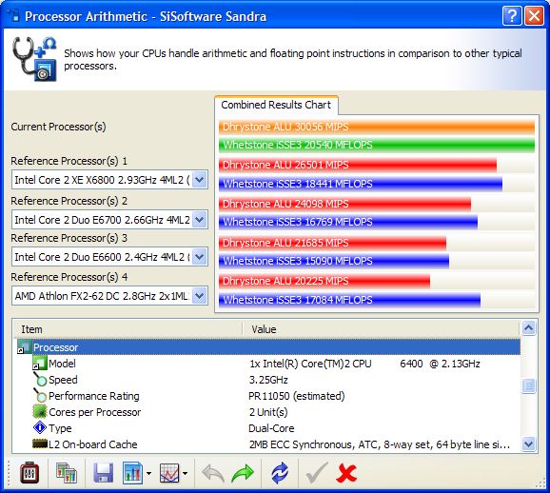Click the Model row green chip icon
The height and width of the screenshot is (493, 550).
(x=40, y=363)
